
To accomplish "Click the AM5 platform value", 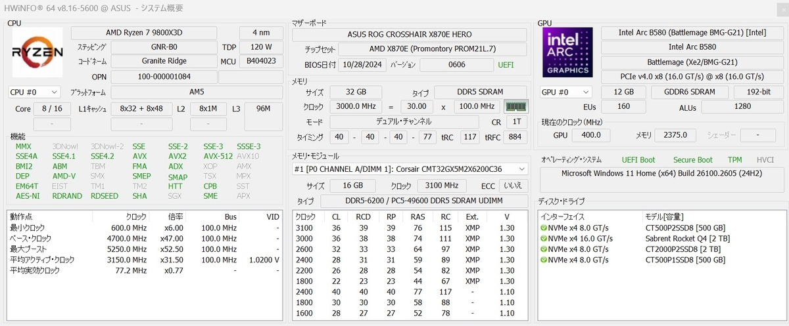I will coord(197,92).
